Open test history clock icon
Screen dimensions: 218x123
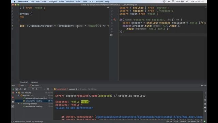(x=48, y=89)
